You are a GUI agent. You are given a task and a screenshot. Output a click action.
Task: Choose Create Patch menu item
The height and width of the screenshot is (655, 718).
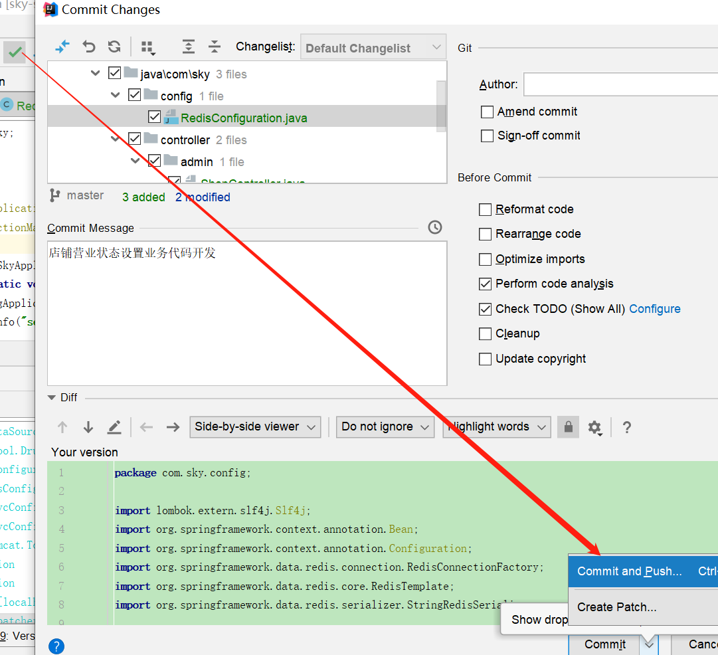coord(643,607)
